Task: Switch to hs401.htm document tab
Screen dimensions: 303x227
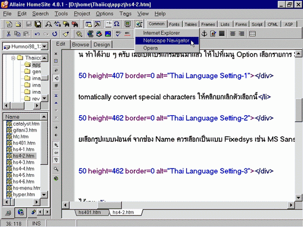Action: [90, 212]
